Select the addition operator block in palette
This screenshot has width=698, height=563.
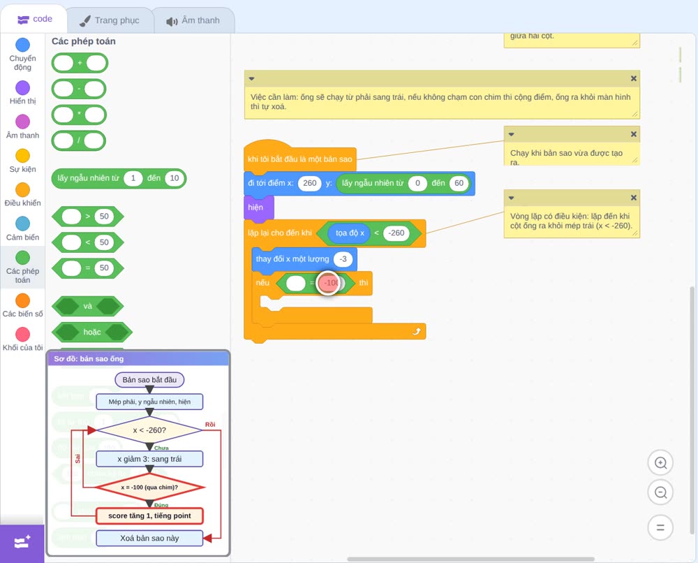point(80,63)
